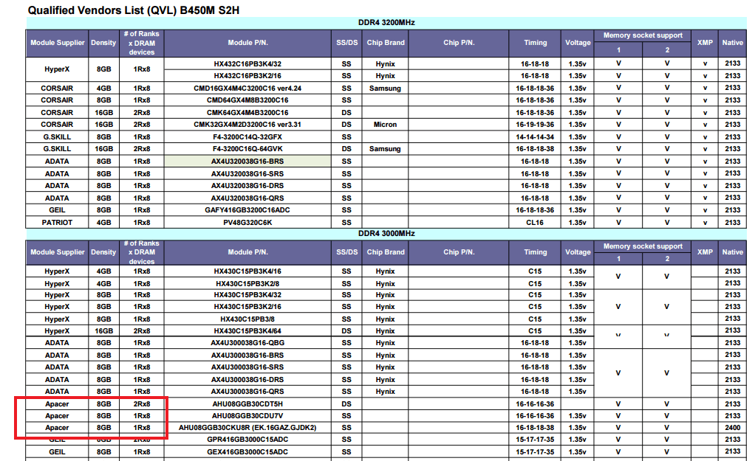Select 'XMP' header in DDR4 3200MHz table
This screenshot has height=461, width=755.
click(705, 43)
